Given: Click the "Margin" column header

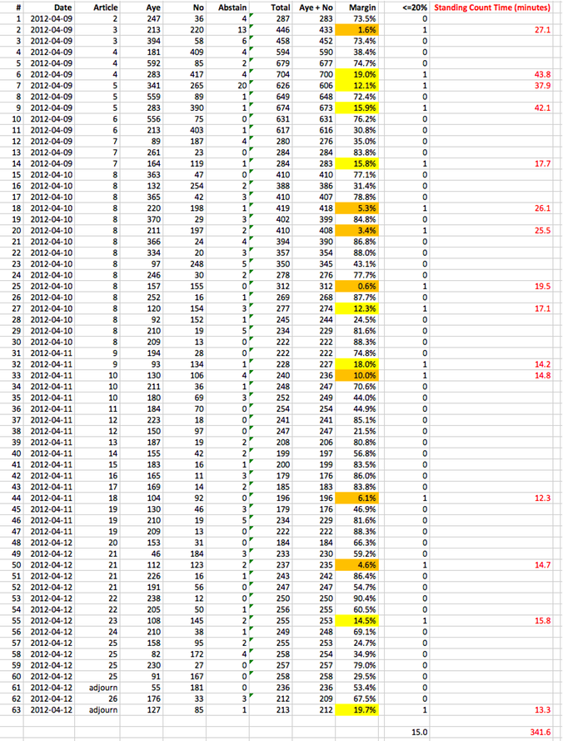Looking at the screenshot, I should (x=362, y=7).
